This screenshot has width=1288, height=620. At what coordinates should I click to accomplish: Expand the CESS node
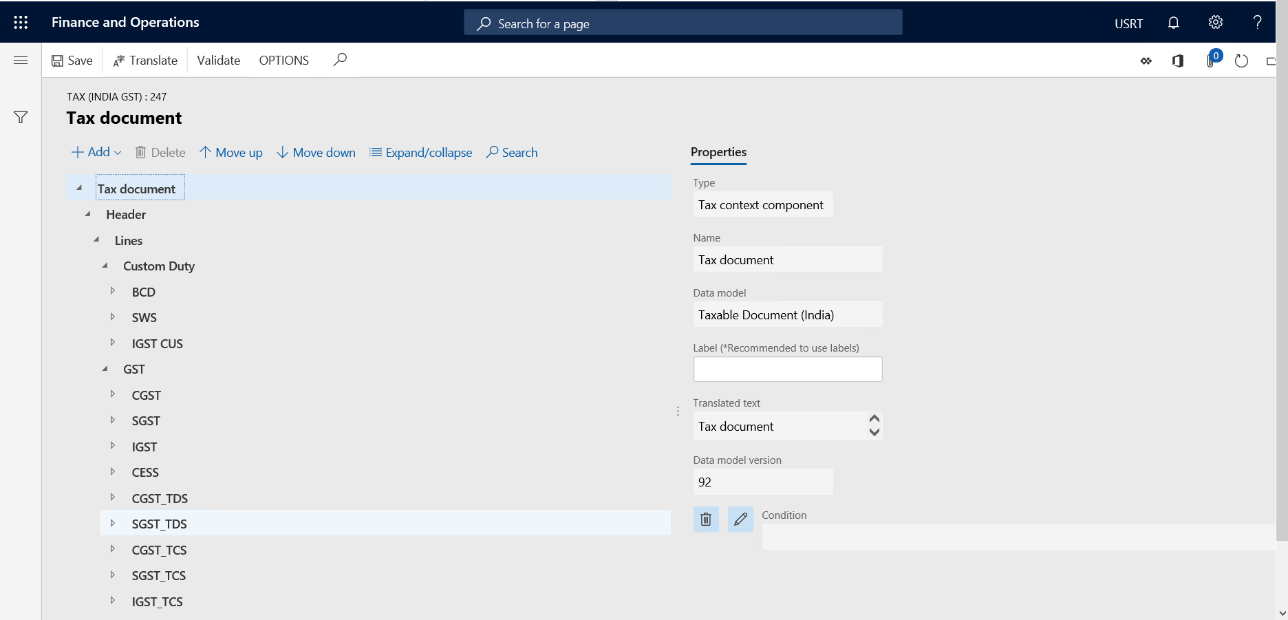pyautogui.click(x=113, y=472)
